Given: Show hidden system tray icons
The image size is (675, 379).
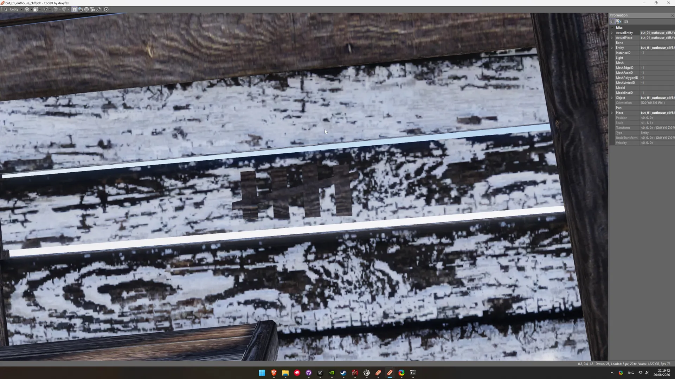Looking at the screenshot, I should point(612,373).
